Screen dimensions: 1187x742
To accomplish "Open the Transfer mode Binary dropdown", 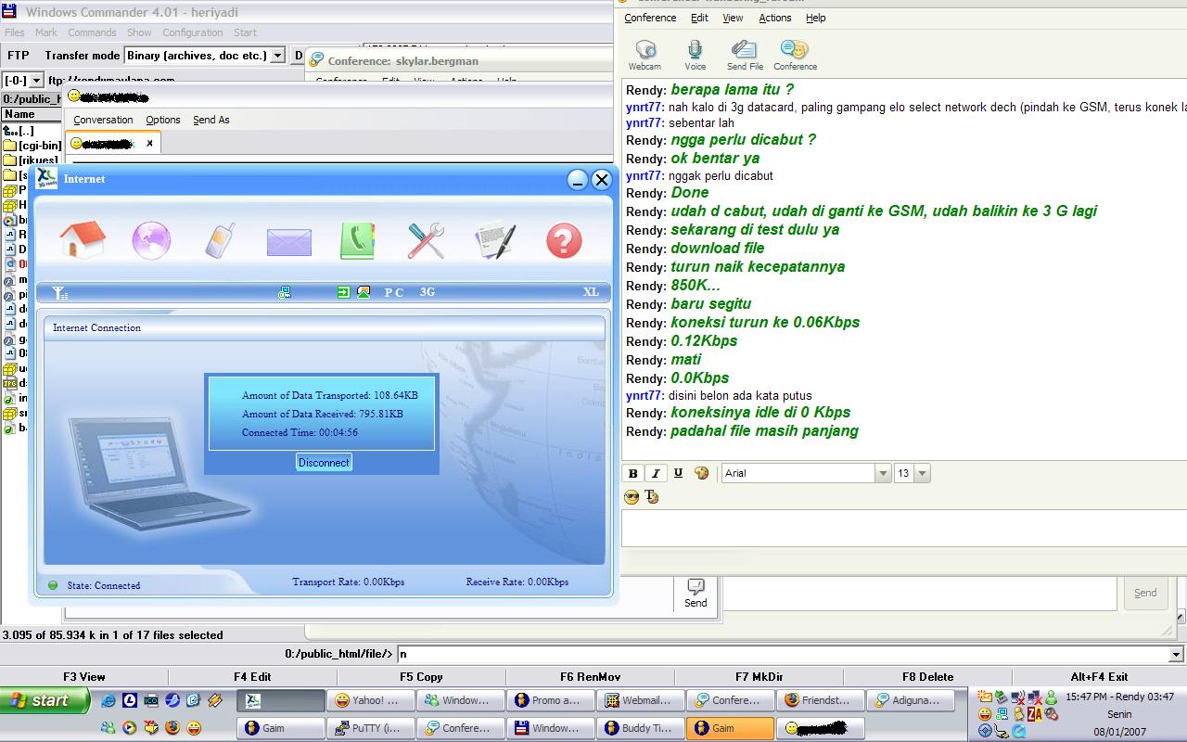I will 277,56.
